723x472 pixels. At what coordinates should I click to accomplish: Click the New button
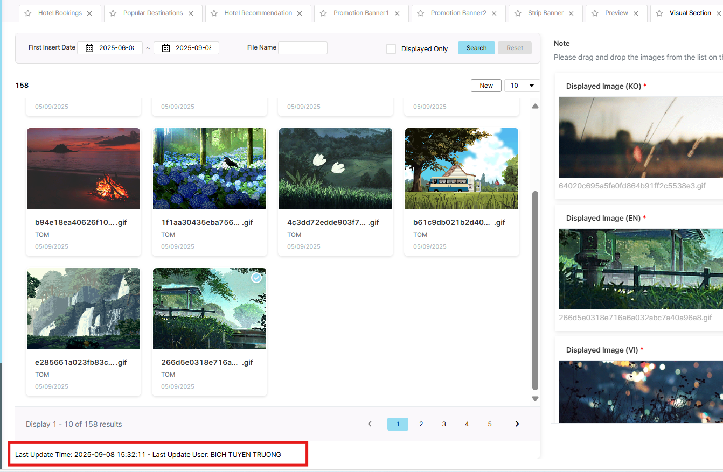486,86
